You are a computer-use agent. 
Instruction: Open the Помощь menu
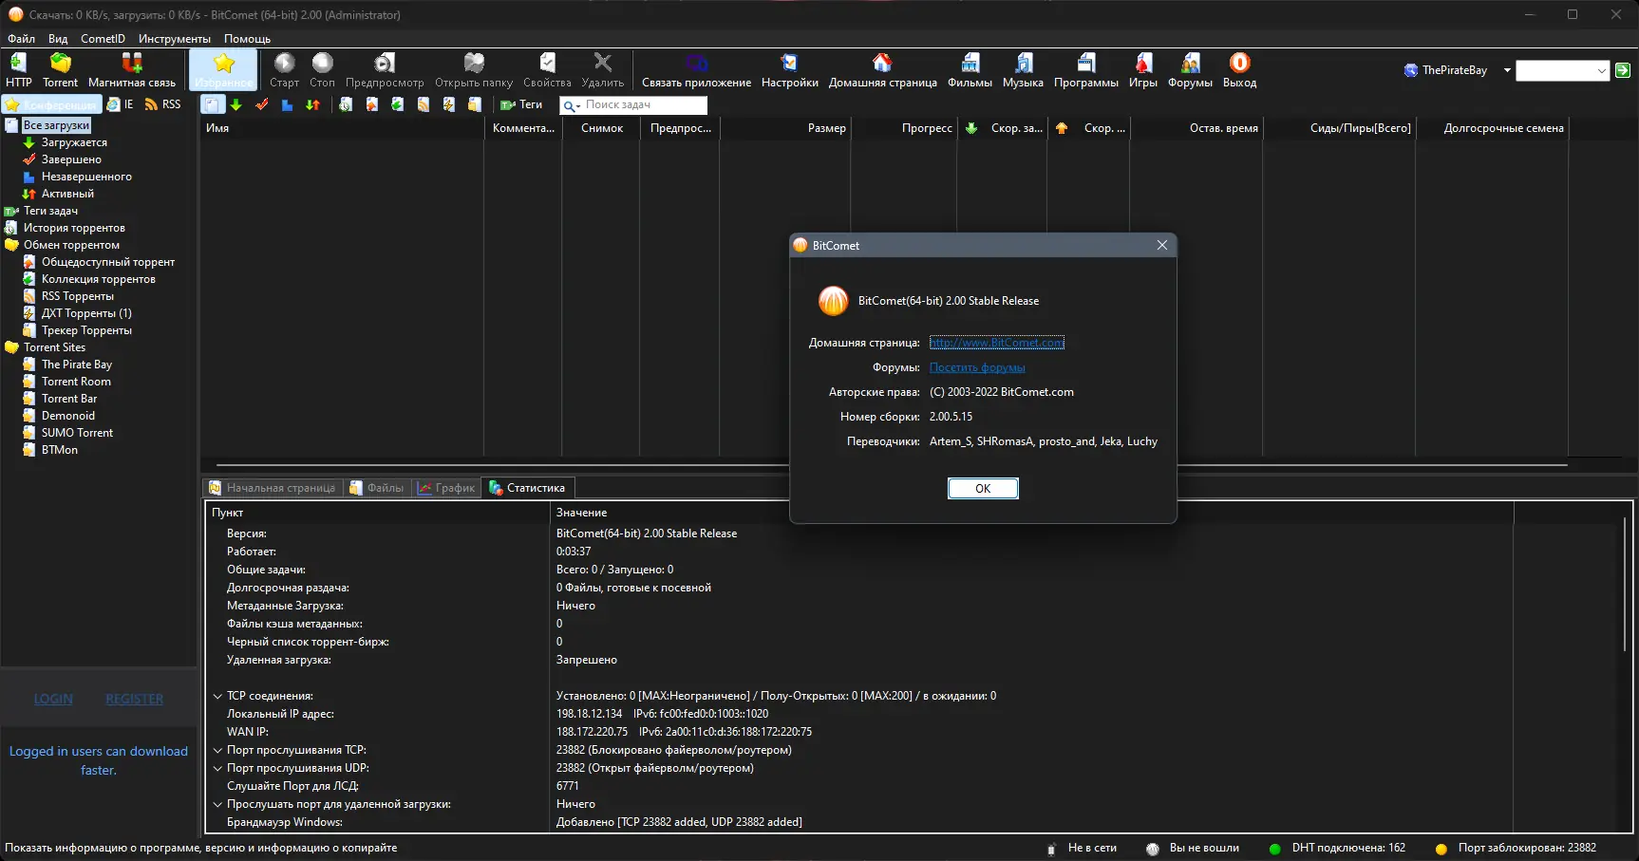(247, 39)
